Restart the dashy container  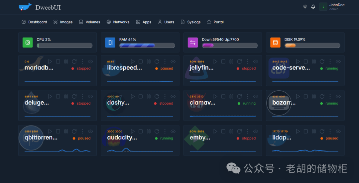(x=157, y=97)
